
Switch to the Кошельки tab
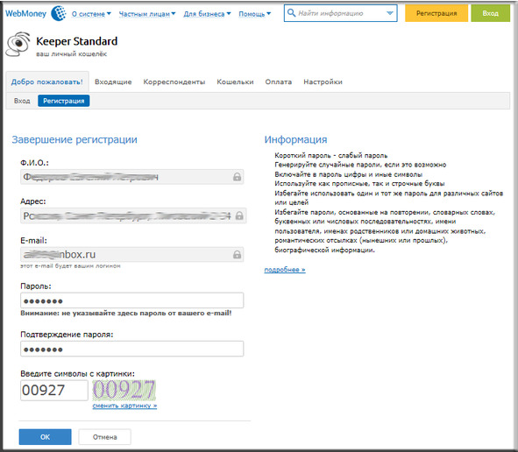(x=235, y=81)
